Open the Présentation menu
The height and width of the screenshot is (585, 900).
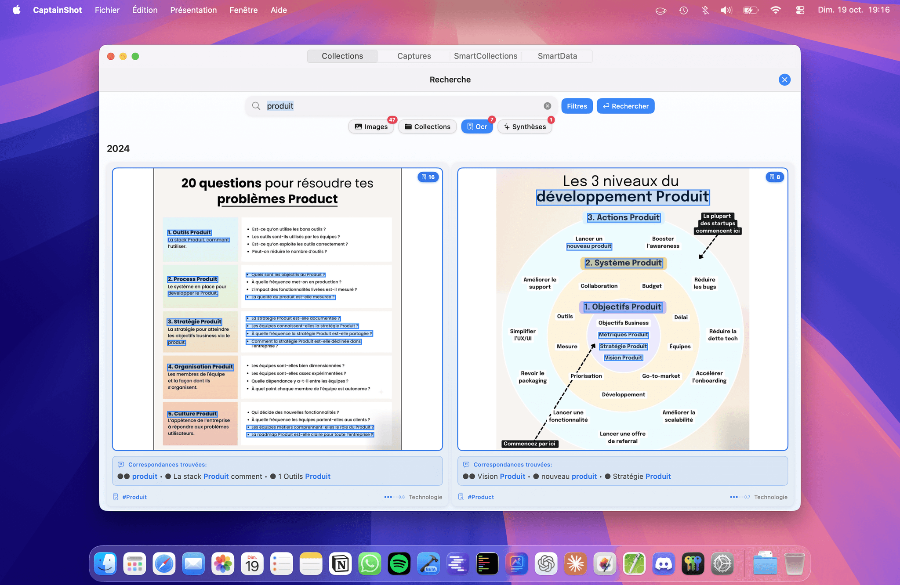pos(193,10)
